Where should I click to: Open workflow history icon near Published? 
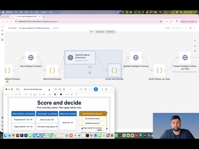coord(191,28)
